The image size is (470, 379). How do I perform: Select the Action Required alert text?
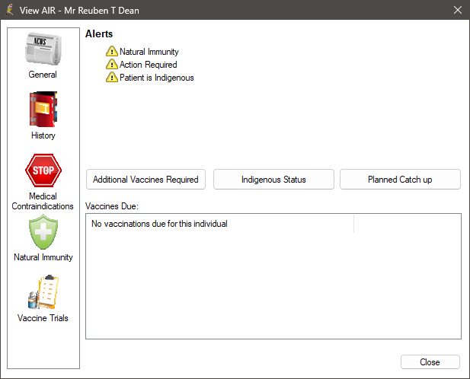[x=148, y=65]
